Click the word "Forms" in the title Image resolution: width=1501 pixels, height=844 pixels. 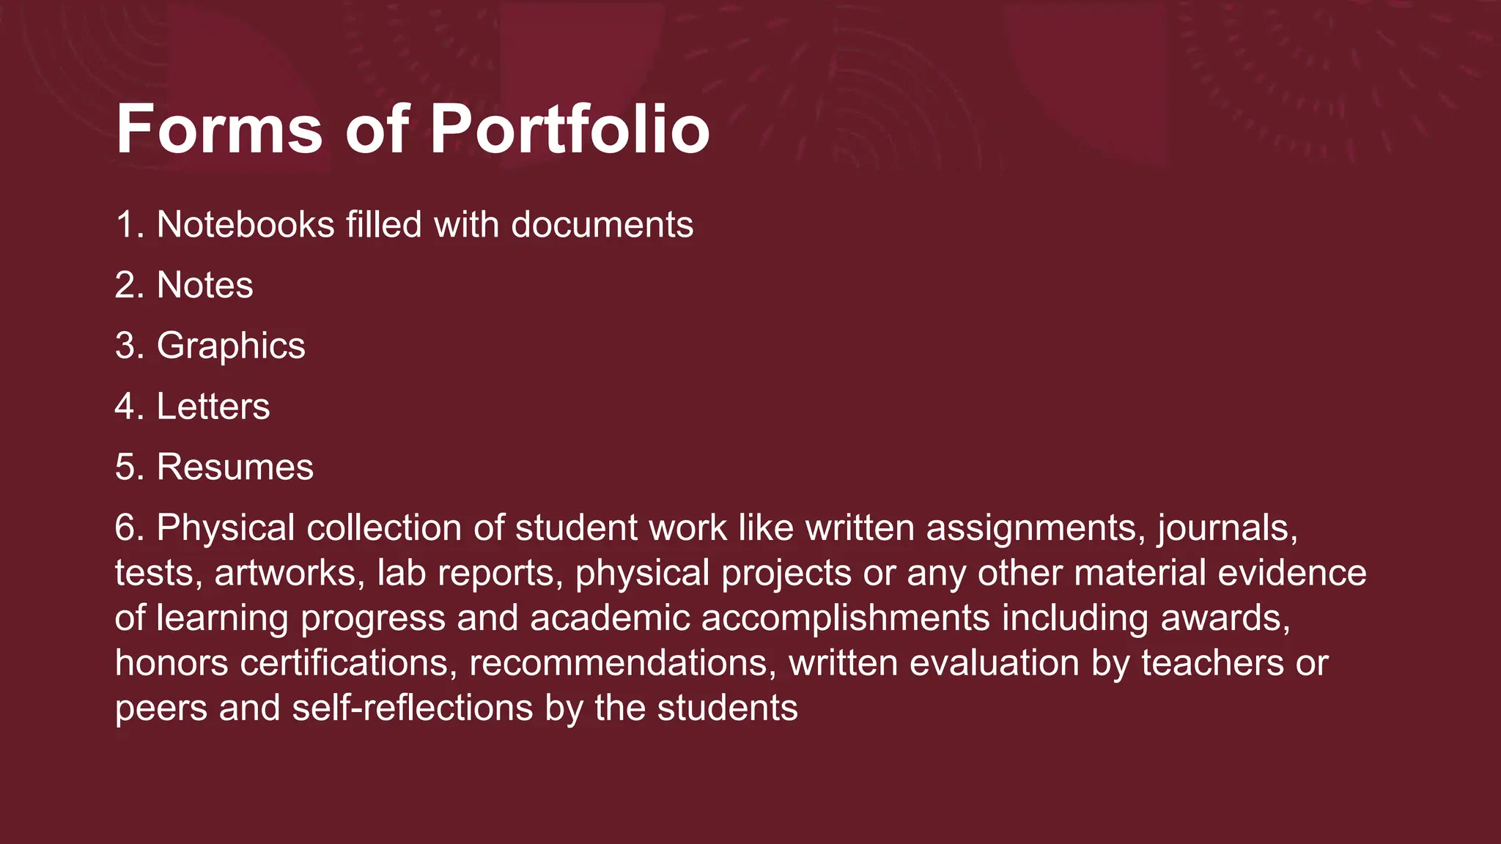point(219,129)
